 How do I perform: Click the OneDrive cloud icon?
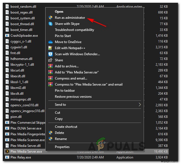50,42
